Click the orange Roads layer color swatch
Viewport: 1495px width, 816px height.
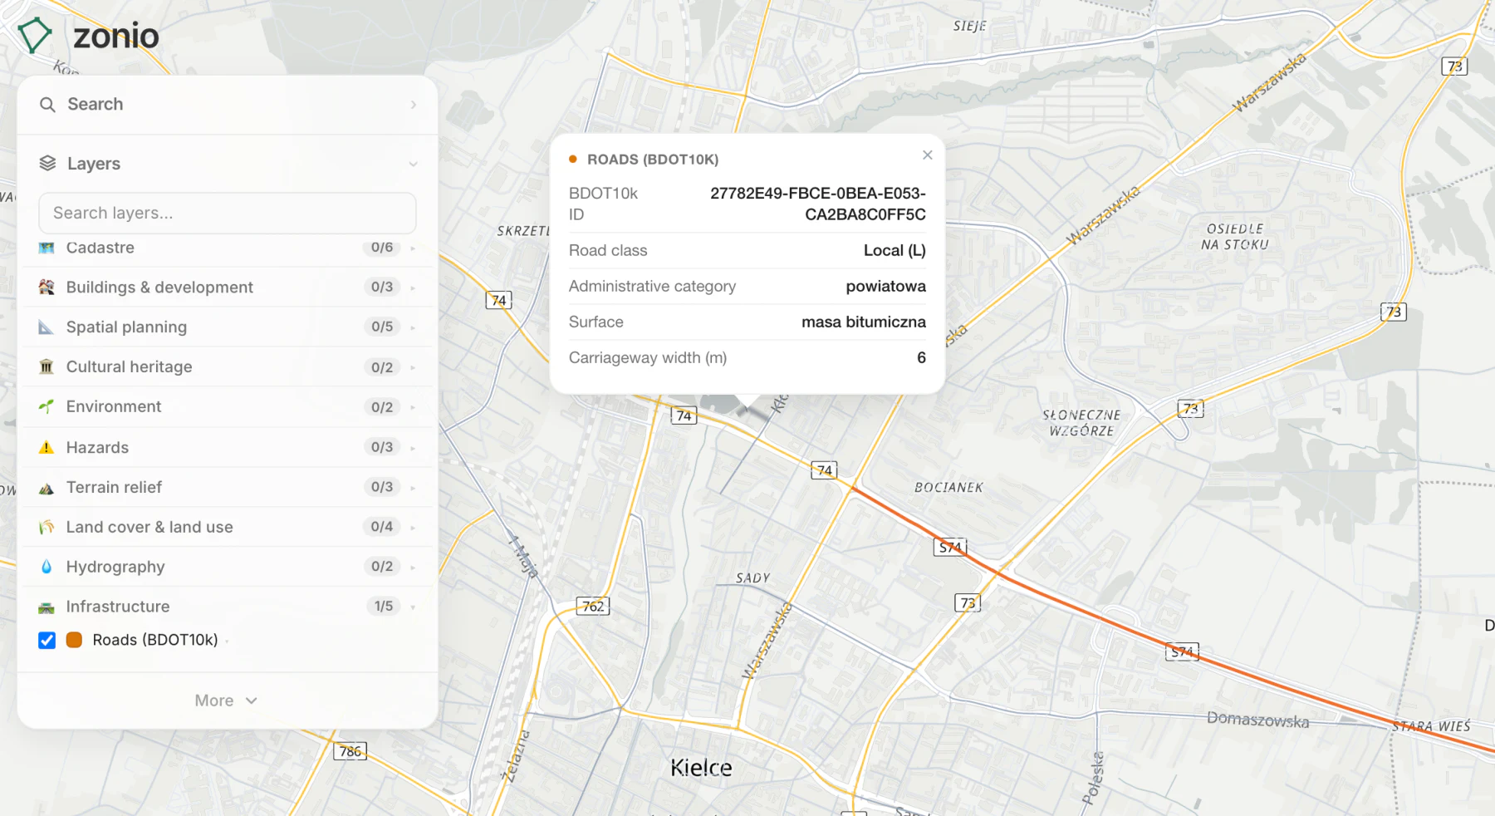[74, 640]
